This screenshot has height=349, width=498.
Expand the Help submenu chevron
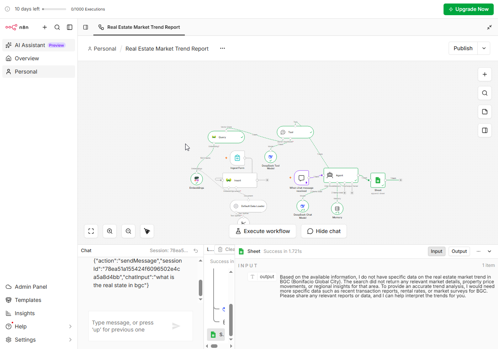[70, 326]
